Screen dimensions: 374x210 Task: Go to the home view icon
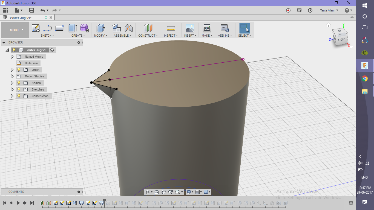tap(329, 25)
